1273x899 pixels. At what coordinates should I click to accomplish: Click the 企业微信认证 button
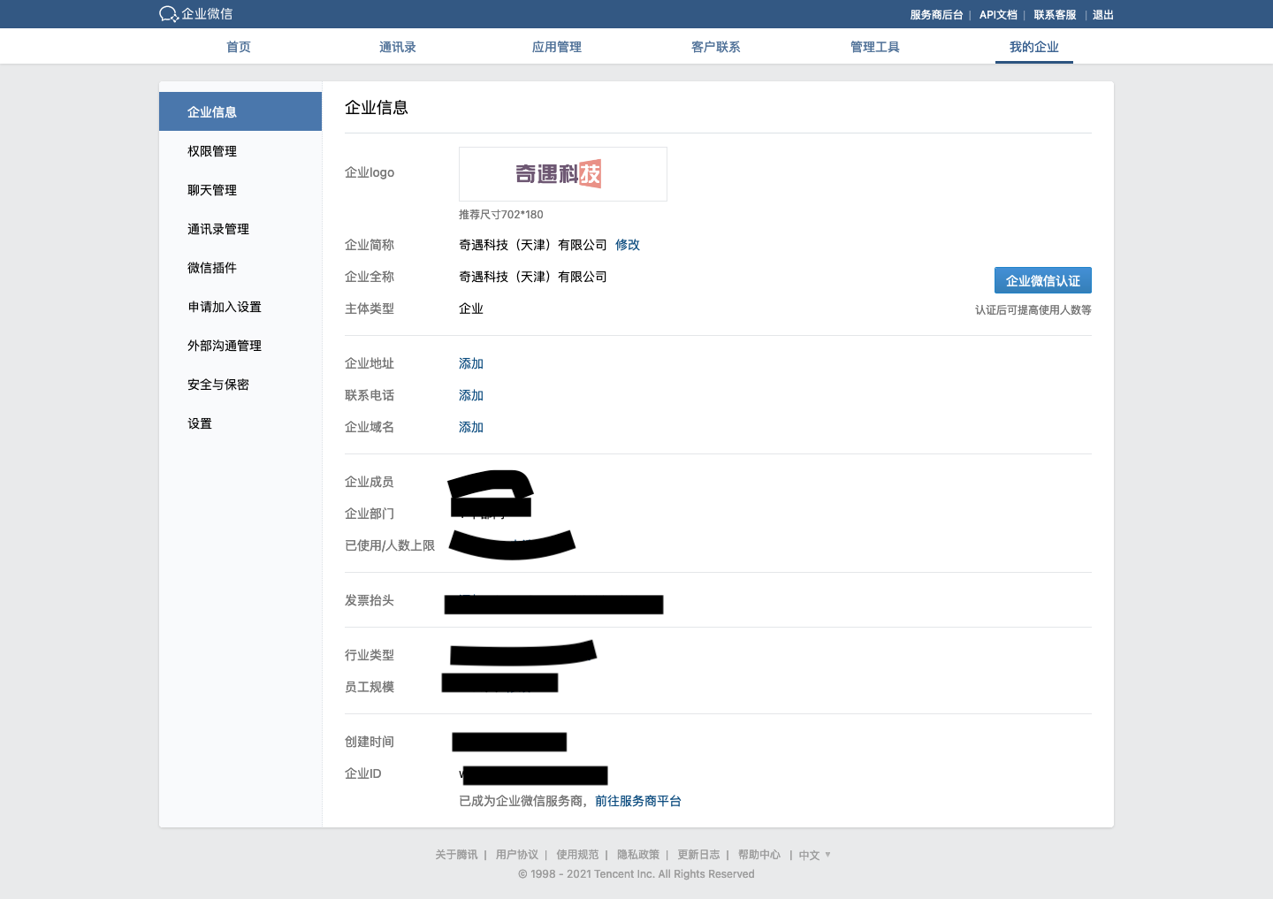point(1042,280)
